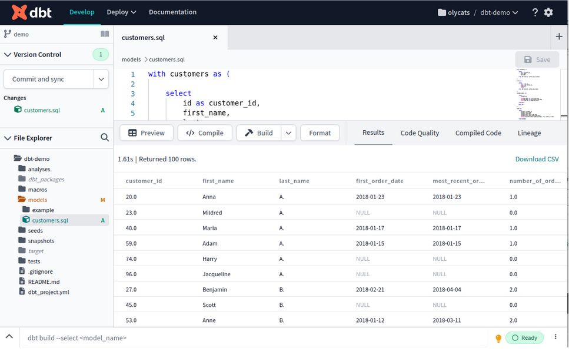This screenshot has width=569, height=351.
Task: Compile the current model
Action: 205,133
